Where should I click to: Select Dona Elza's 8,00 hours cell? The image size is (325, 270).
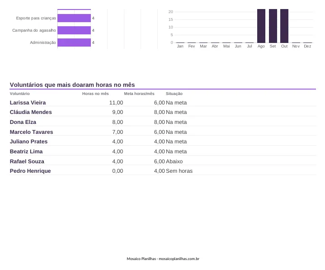pos(118,122)
